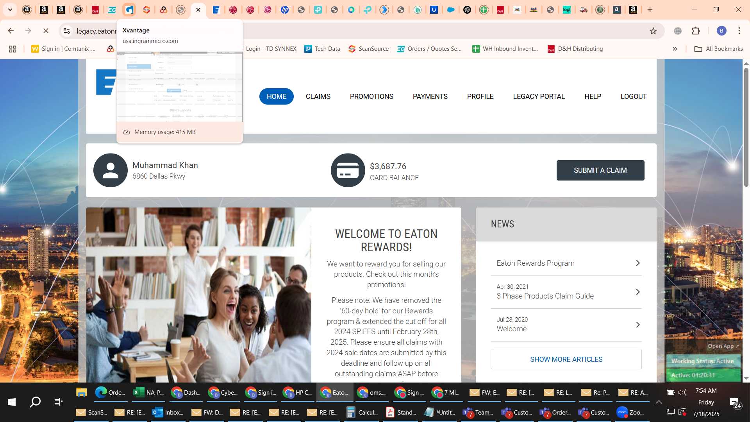
Task: Click SHOW MORE ARTICLES button
Action: click(566, 359)
